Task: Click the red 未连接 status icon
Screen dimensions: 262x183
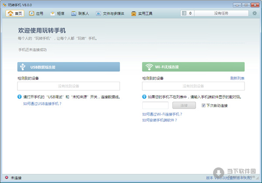Action: (6, 178)
